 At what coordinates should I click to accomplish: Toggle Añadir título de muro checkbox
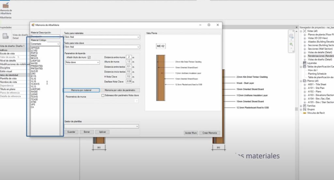pos(89,57)
